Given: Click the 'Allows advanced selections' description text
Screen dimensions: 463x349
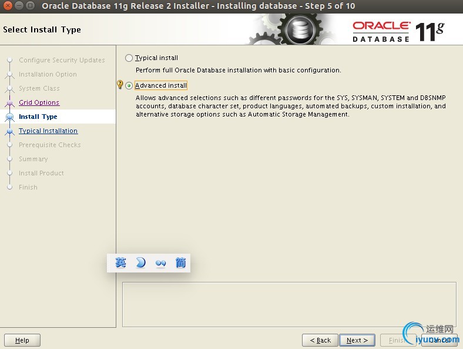Looking at the screenshot, I should pyautogui.click(x=291, y=106).
